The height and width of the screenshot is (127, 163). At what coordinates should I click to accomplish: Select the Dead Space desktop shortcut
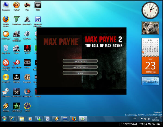tap(27, 93)
